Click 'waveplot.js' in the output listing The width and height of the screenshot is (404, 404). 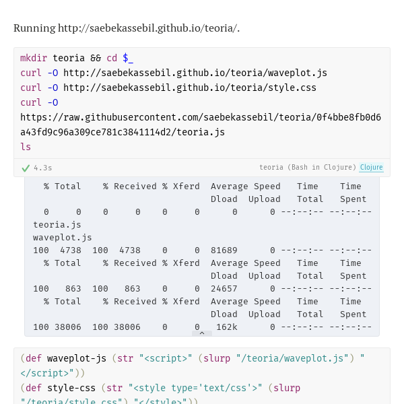(x=63, y=237)
